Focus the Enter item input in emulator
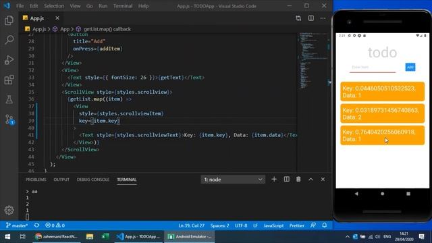432x243 pixels. point(373,67)
